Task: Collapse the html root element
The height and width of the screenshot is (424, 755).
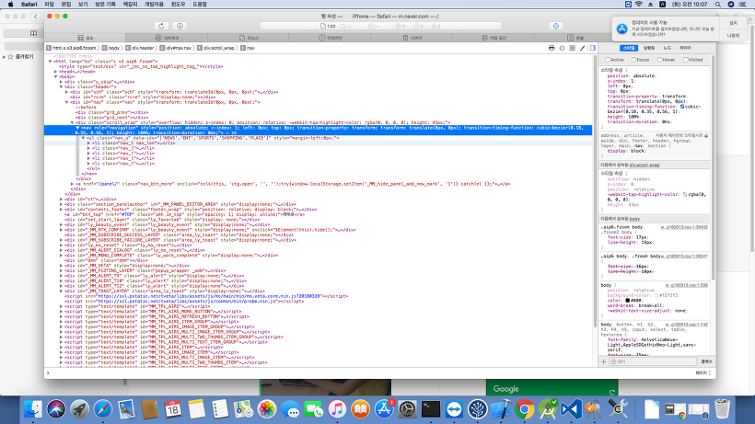Action: point(50,62)
